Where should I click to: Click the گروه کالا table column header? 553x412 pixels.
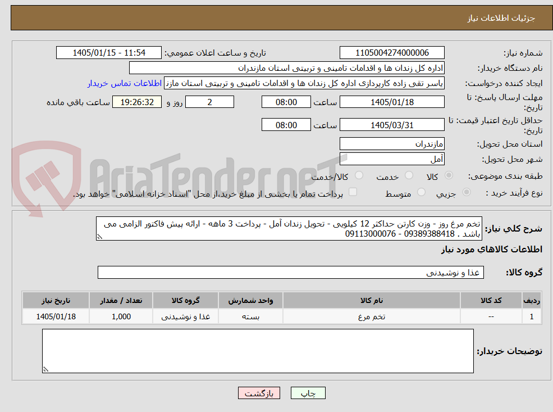pos(185,301)
